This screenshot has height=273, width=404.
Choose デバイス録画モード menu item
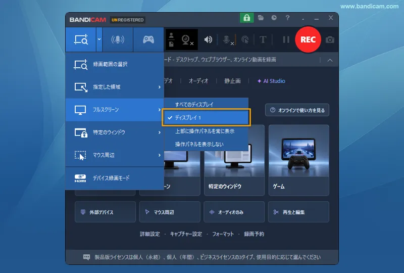tap(115, 178)
